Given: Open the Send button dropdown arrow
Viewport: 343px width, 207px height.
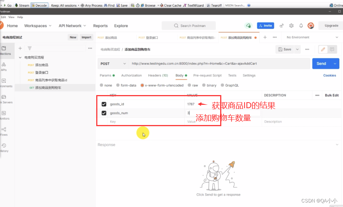Looking at the screenshot, I should click(335, 64).
